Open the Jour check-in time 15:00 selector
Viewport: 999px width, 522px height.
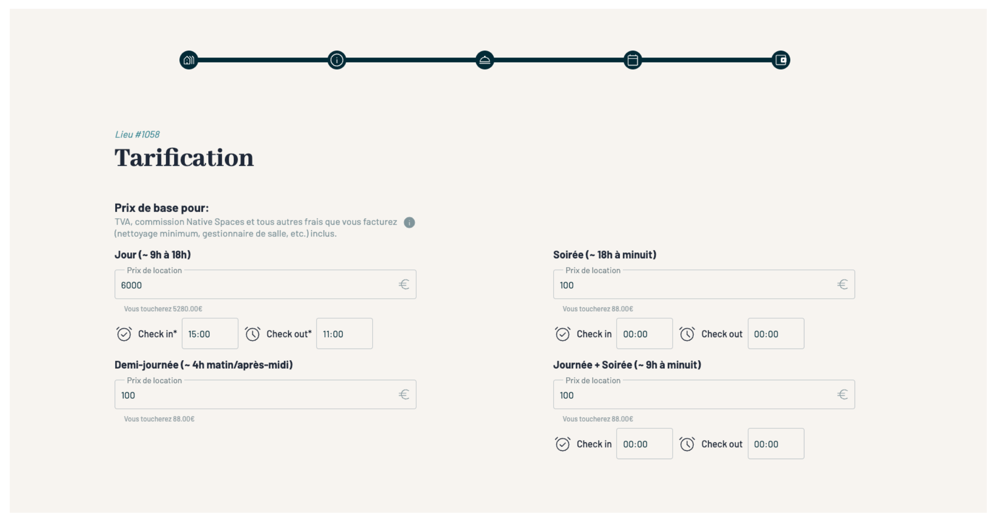[210, 334]
